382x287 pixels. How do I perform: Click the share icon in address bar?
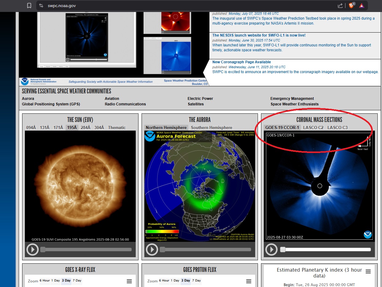tap(340, 6)
